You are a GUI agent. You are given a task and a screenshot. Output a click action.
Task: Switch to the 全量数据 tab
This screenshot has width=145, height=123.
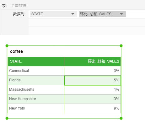(19, 6)
